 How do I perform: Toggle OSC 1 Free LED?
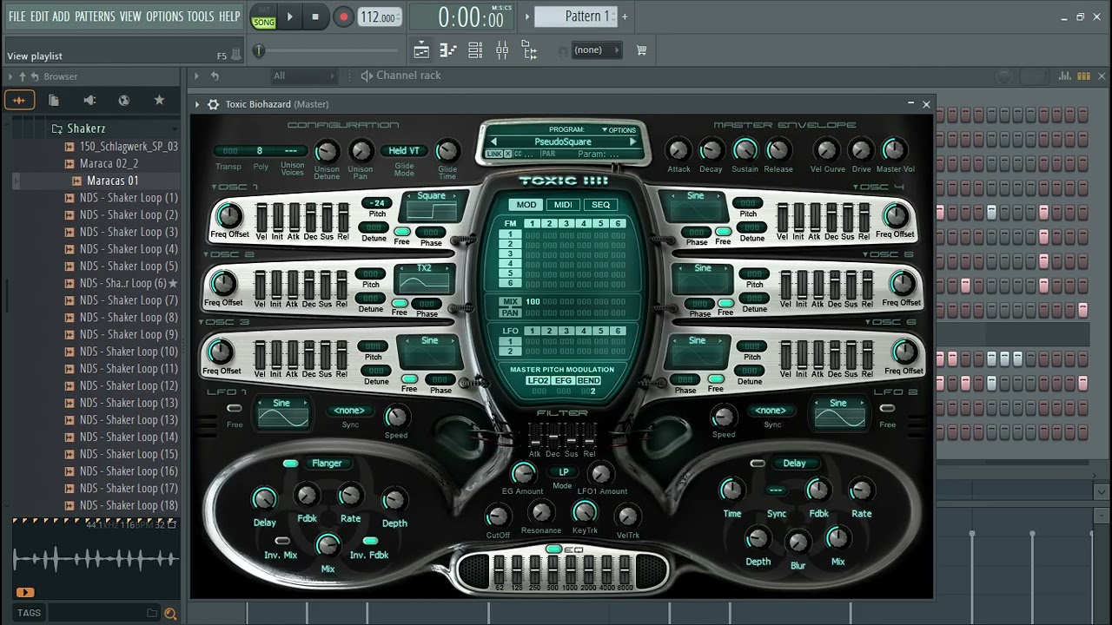tap(401, 232)
